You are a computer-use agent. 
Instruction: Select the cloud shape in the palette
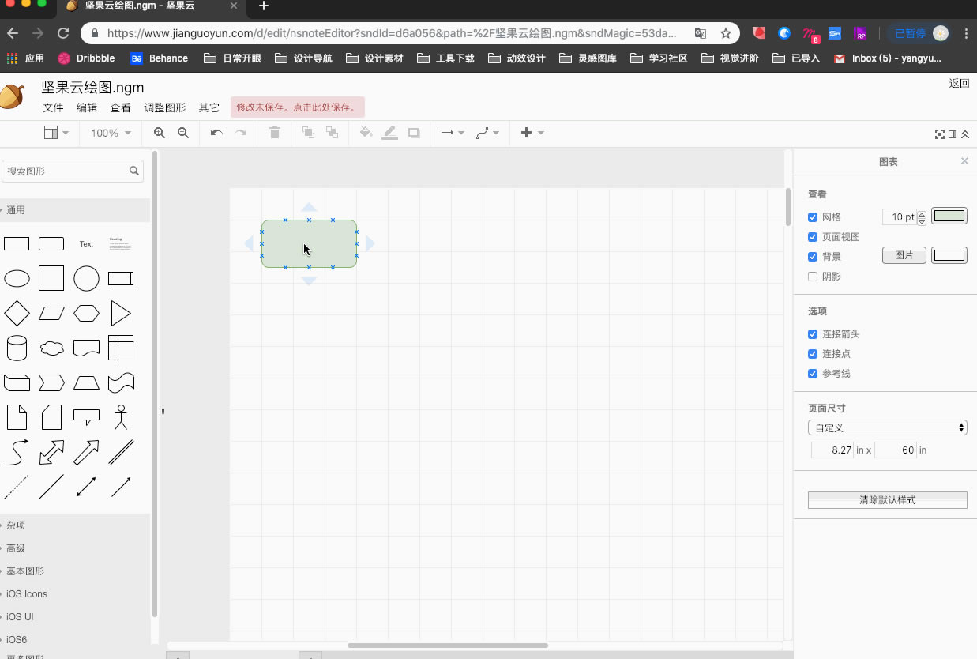tap(51, 348)
